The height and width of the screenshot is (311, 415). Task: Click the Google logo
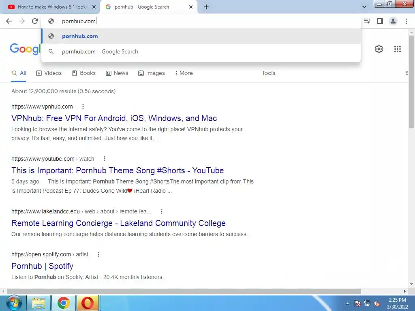point(26,49)
